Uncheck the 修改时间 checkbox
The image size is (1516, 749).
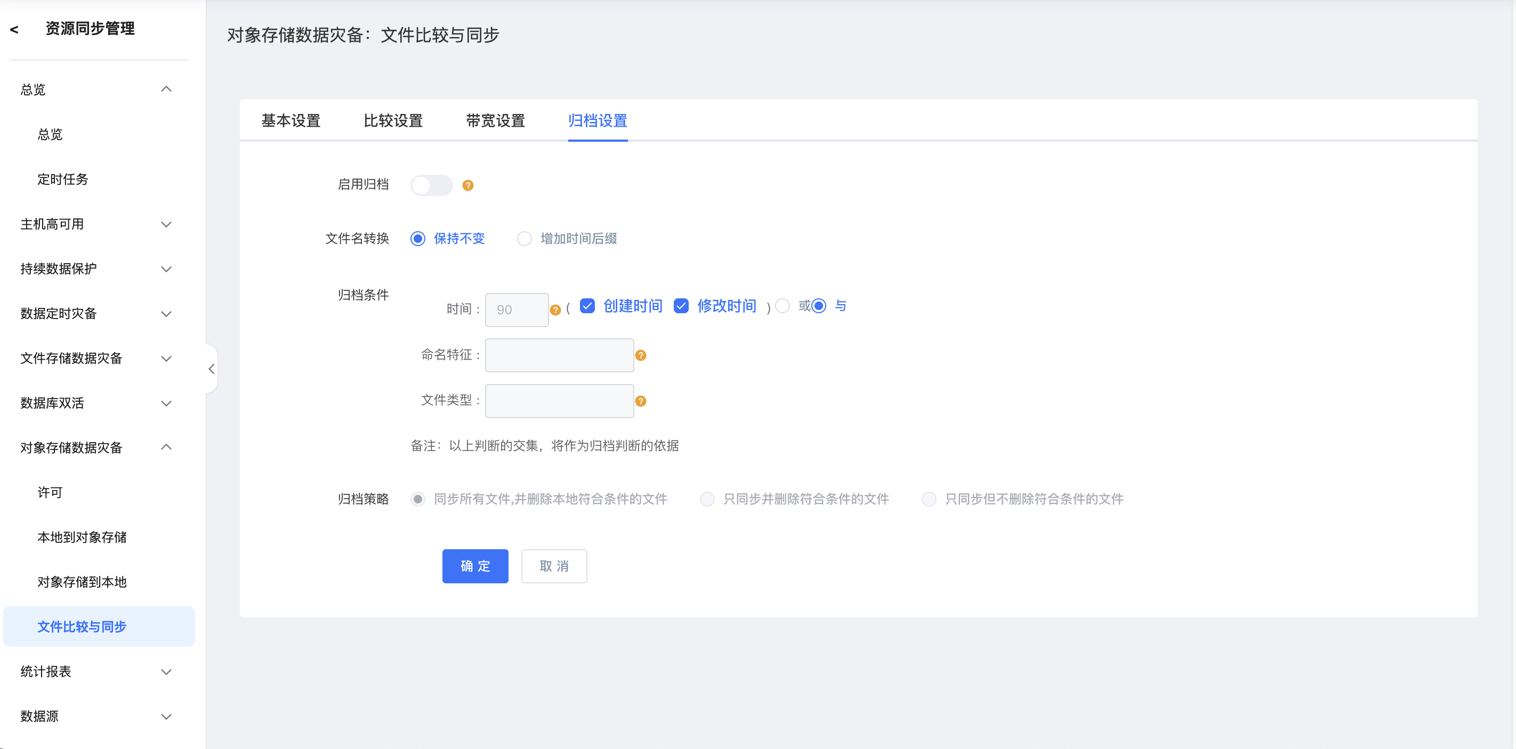[x=681, y=306]
